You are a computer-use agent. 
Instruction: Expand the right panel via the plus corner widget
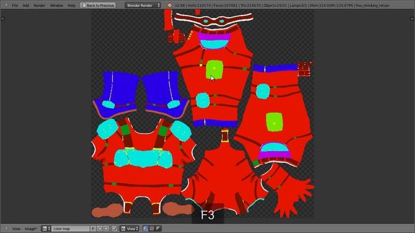412,19
